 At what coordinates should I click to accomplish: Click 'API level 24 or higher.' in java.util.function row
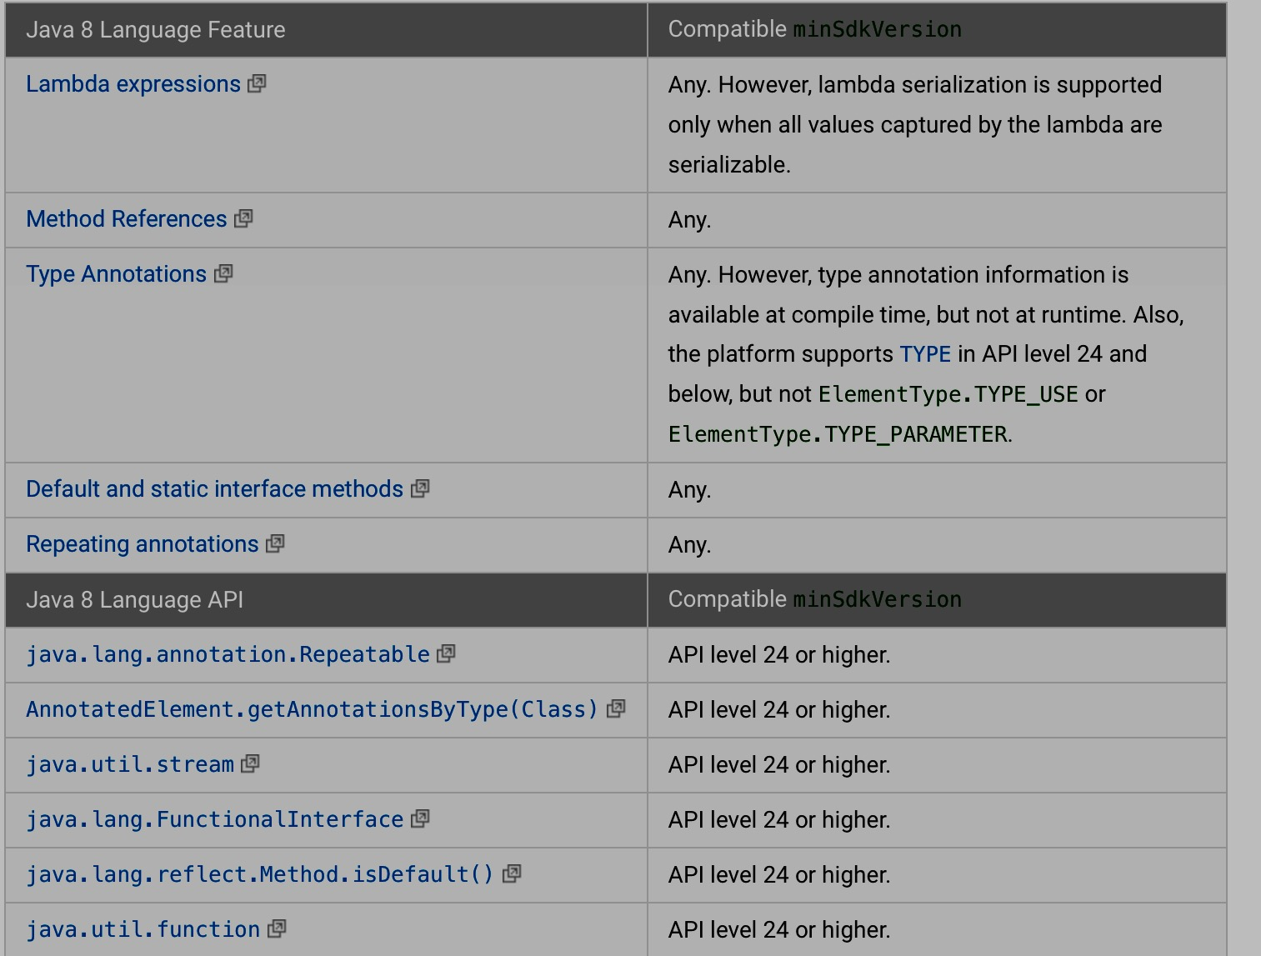(779, 930)
